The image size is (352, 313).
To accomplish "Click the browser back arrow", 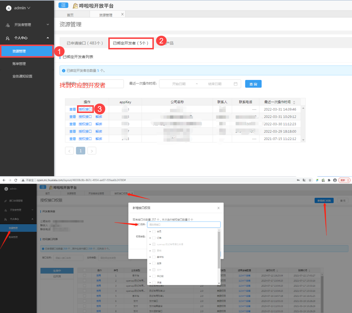I will (x=4, y=180).
